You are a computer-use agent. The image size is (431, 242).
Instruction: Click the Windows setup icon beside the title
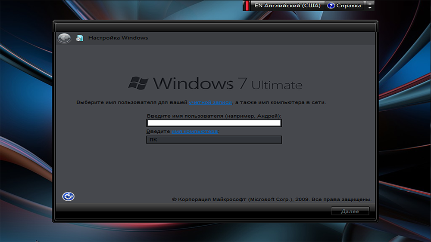point(79,38)
